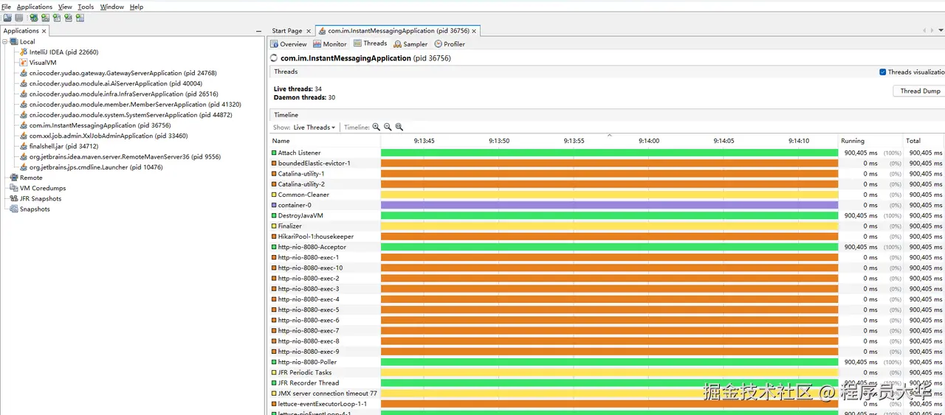Click the Profiler subtab clock icon
Image resolution: width=945 pixels, height=415 pixels.
pos(439,44)
